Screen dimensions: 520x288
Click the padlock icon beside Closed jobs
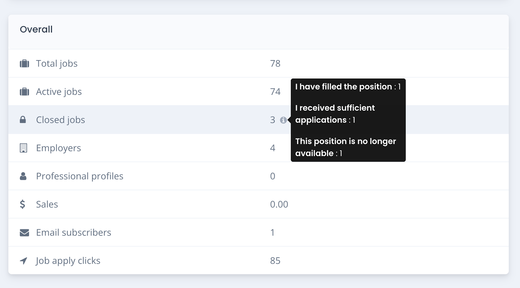23,120
